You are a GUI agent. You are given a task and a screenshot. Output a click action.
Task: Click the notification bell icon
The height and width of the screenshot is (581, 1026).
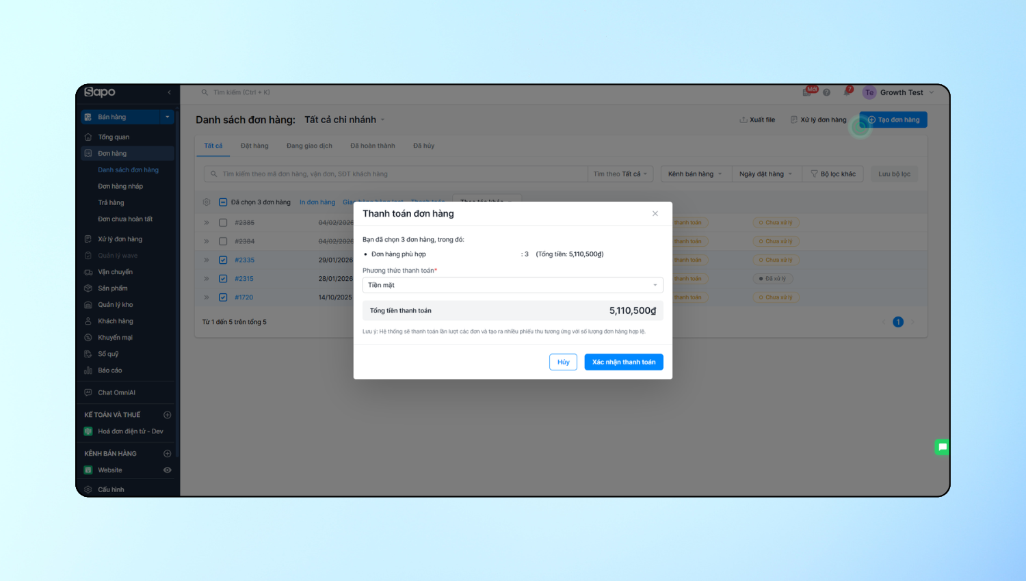click(847, 92)
